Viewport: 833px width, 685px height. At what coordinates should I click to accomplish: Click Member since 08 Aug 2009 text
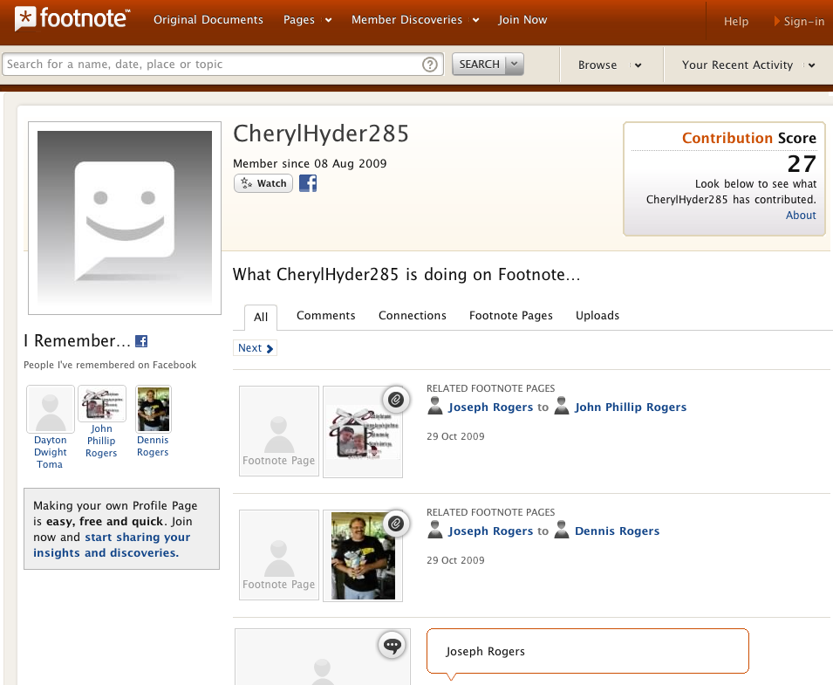[x=310, y=164]
